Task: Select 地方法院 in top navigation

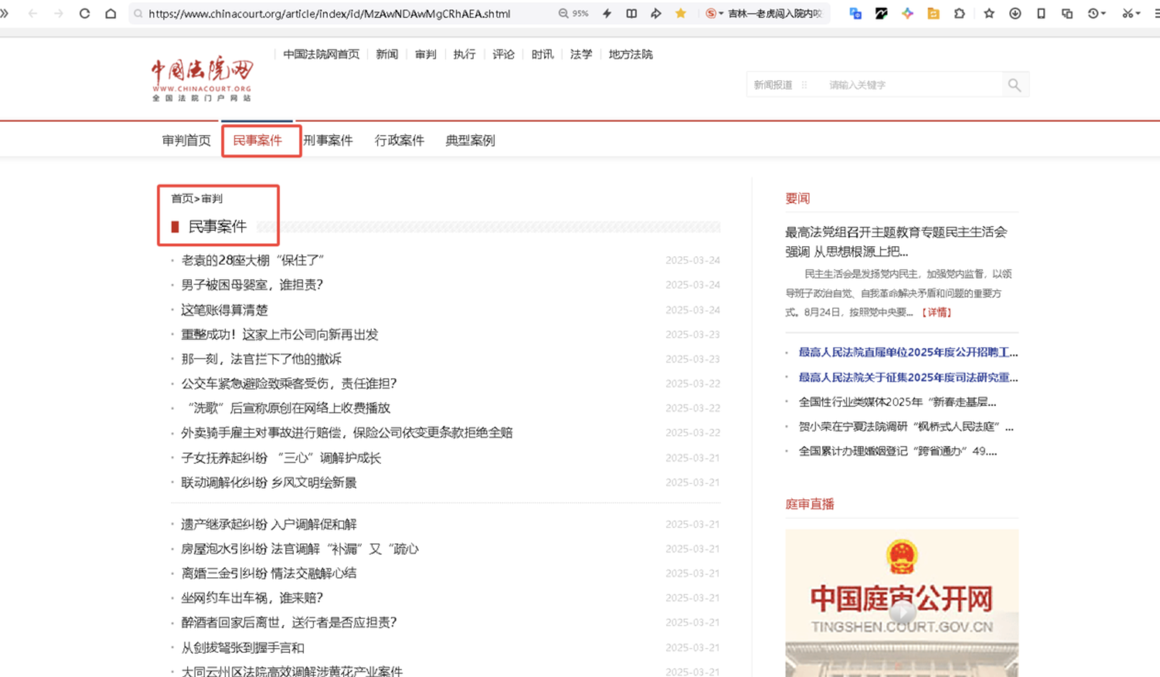Action: [630, 54]
